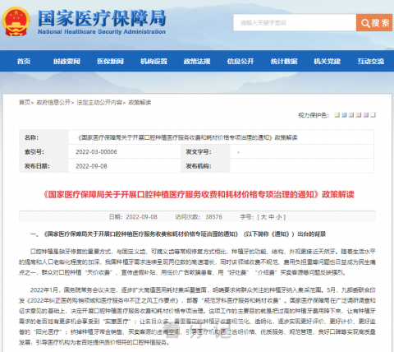
Task: Open 互动交流 in the navigation bar
Action: [x=371, y=61]
